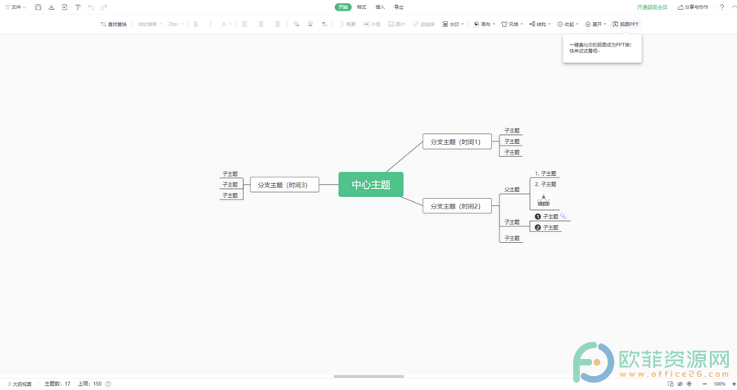This screenshot has width=737, height=390.
Task: Open the 文件 menu
Action: (16, 7)
